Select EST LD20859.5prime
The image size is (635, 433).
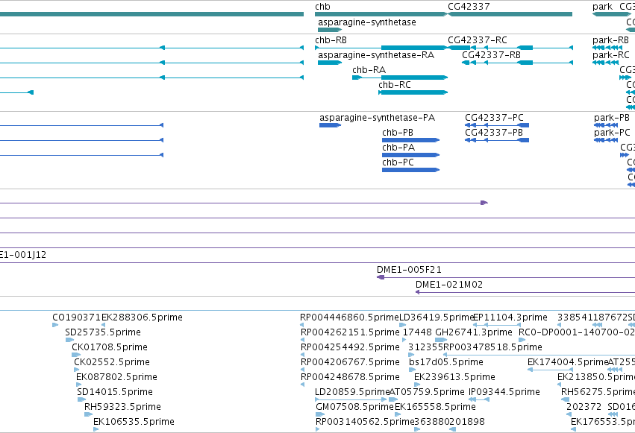coord(351,399)
